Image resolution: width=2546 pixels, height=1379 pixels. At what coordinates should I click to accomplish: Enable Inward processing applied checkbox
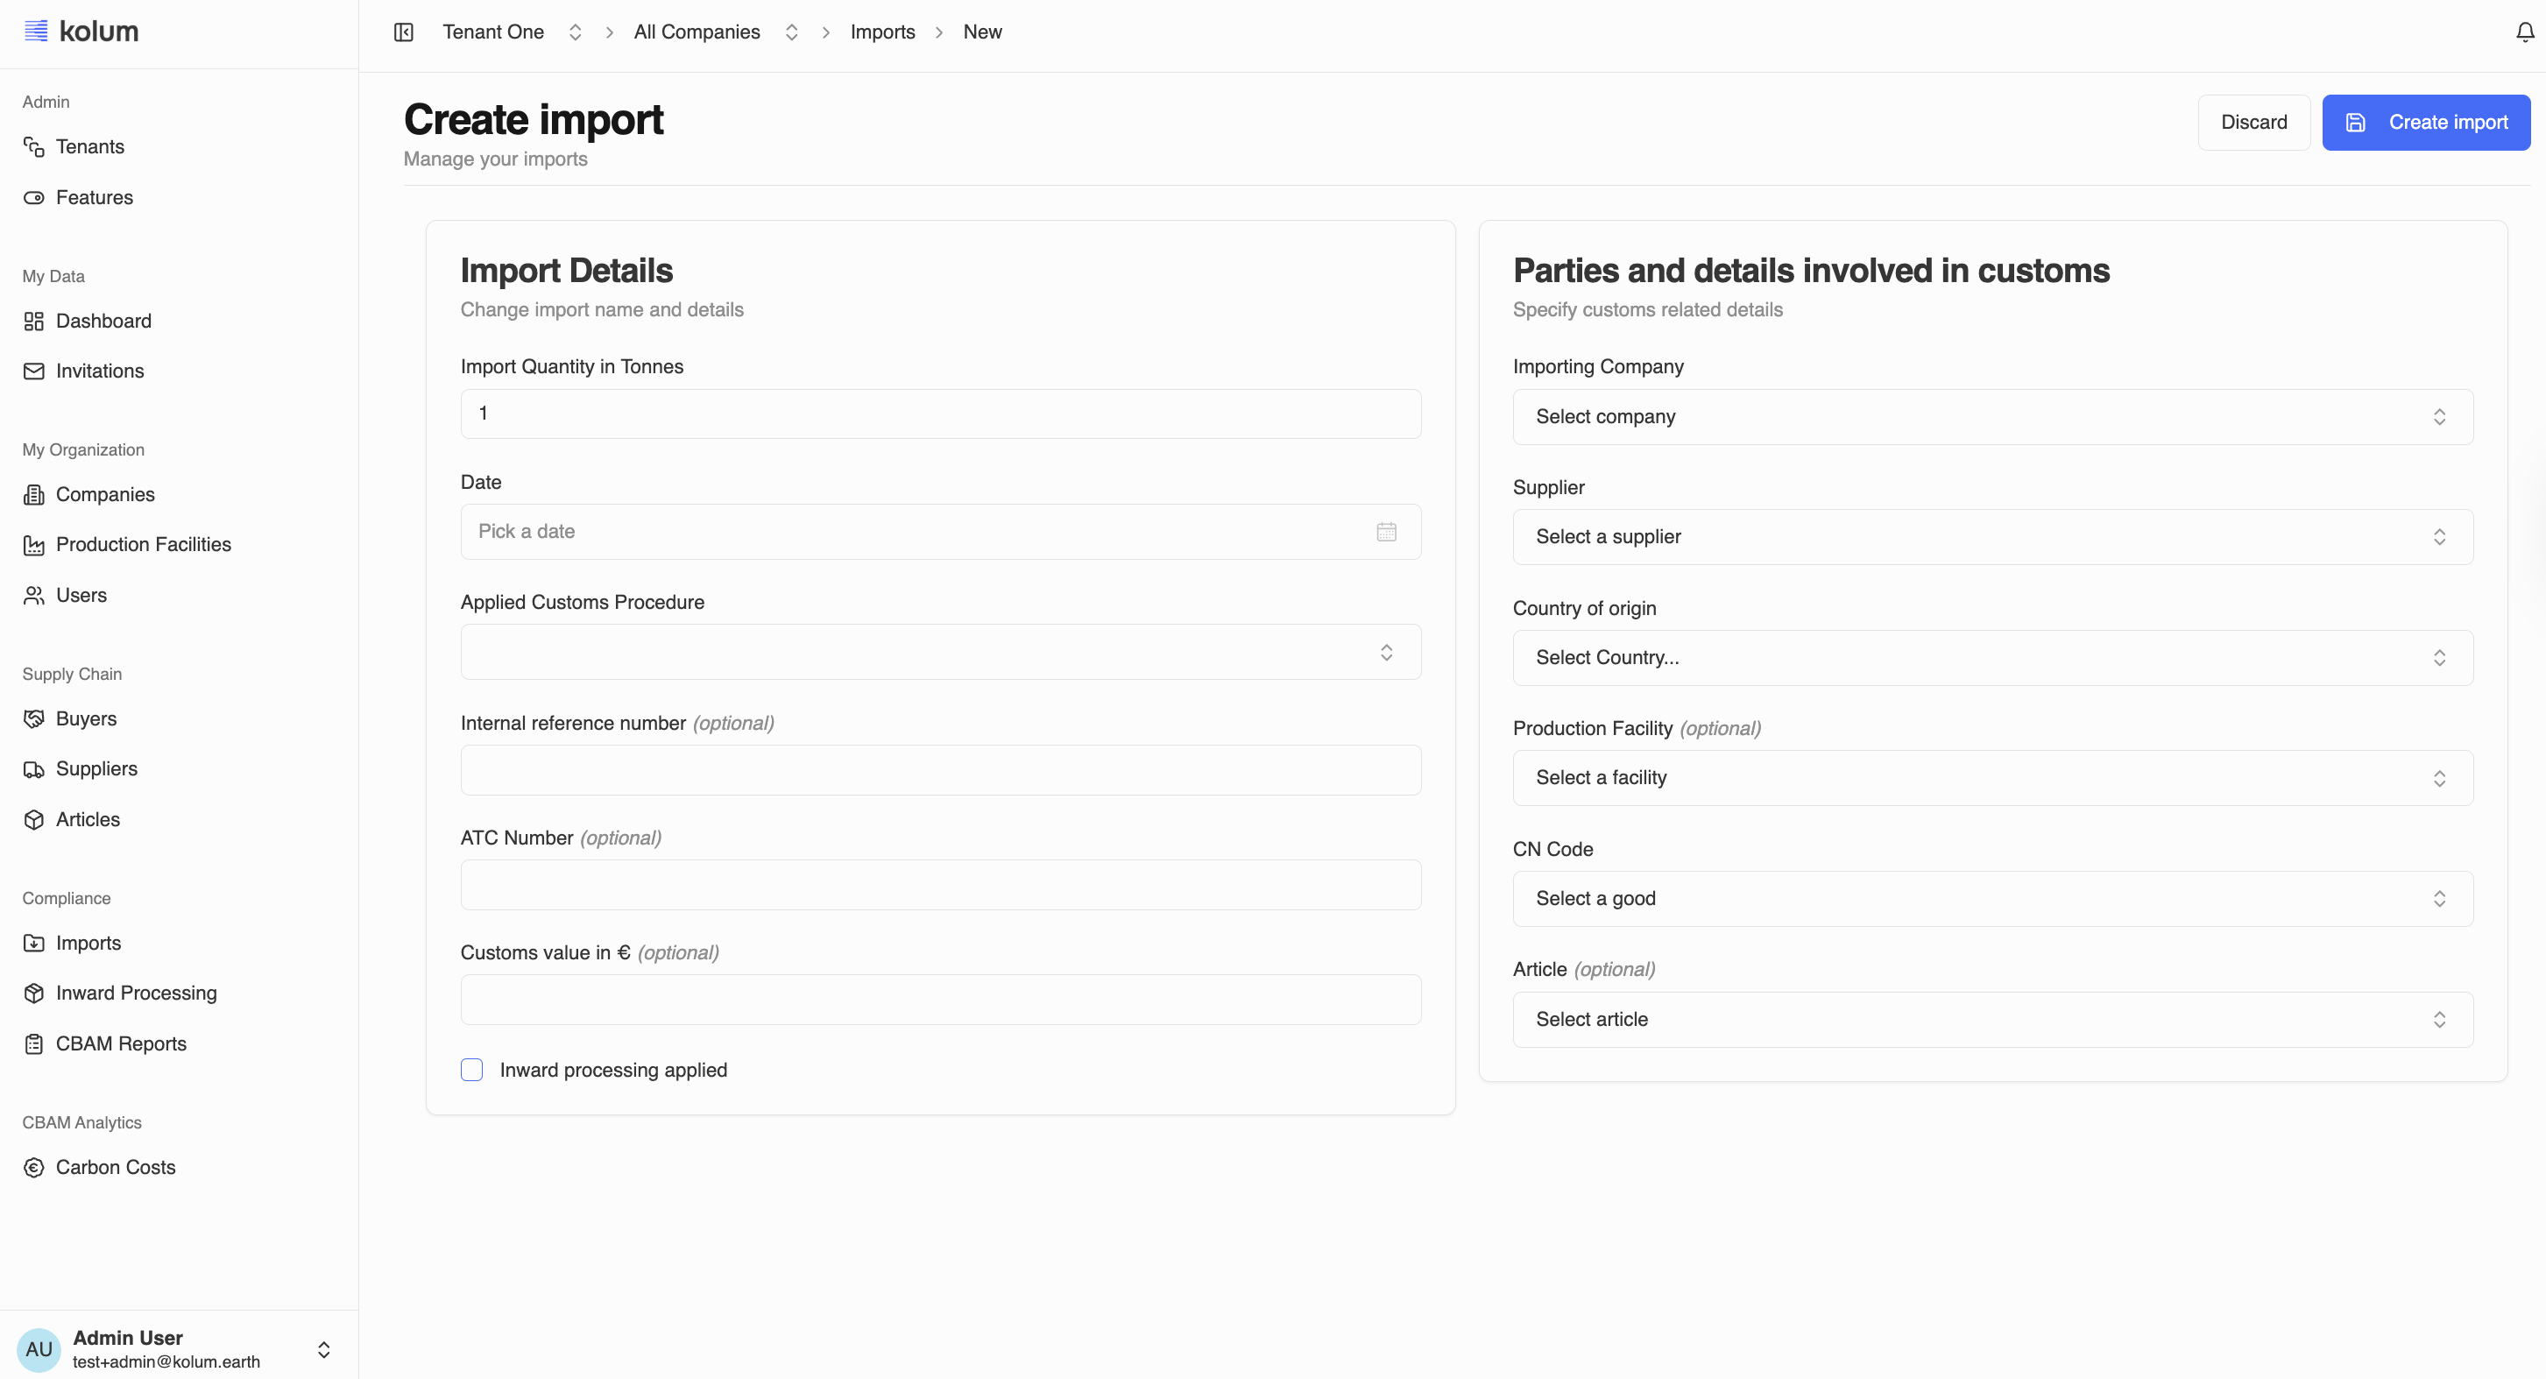[x=471, y=1070]
